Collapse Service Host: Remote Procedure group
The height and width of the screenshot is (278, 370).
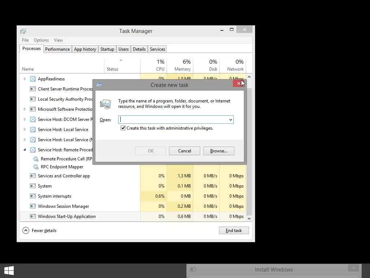(25, 150)
